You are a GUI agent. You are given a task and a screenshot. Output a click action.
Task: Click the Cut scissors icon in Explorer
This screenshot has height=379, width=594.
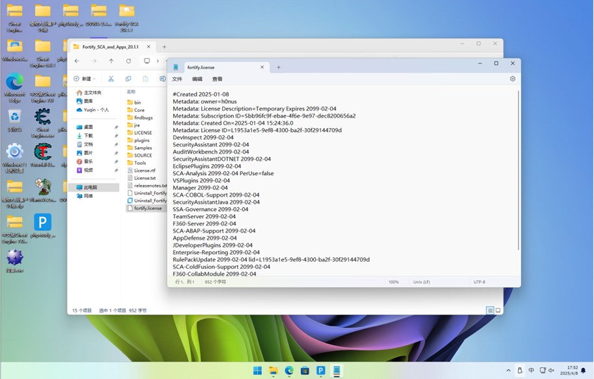111,79
